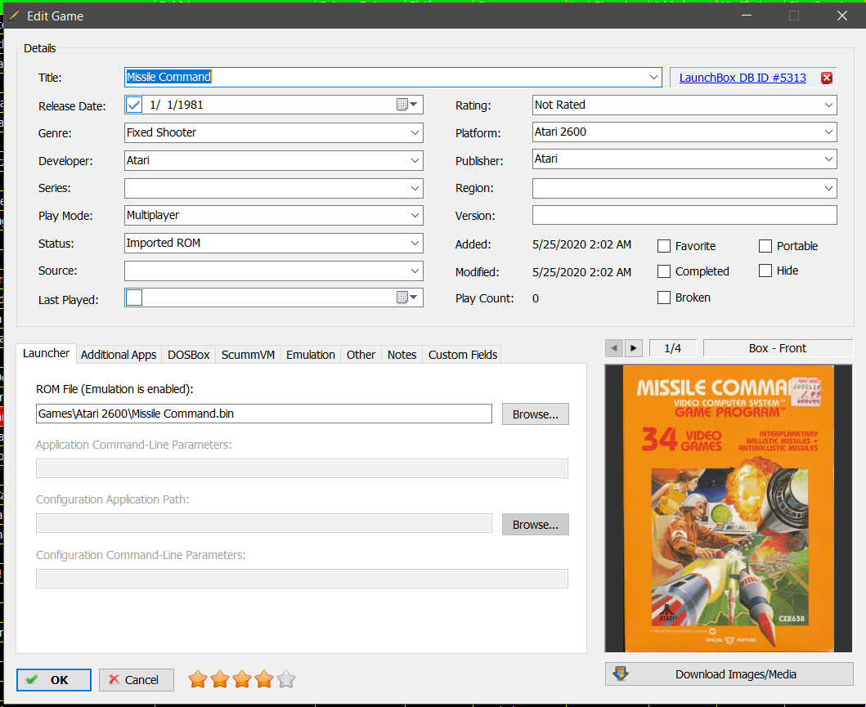Open the Additional Apps tab

[119, 355]
